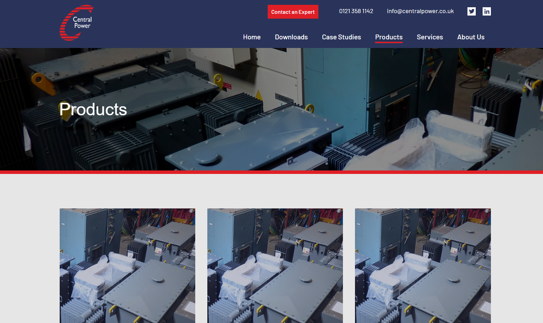
Task: Open the rightmost product thumbnail
Action: point(423,266)
